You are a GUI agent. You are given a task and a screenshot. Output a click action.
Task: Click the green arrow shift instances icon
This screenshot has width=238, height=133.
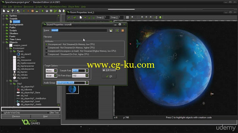coord(85,17)
